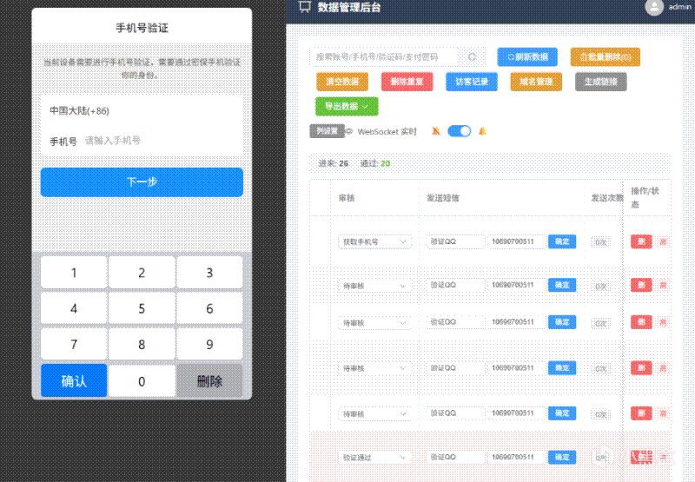
Task: Tap keypad digit 5
Action: click(142, 308)
